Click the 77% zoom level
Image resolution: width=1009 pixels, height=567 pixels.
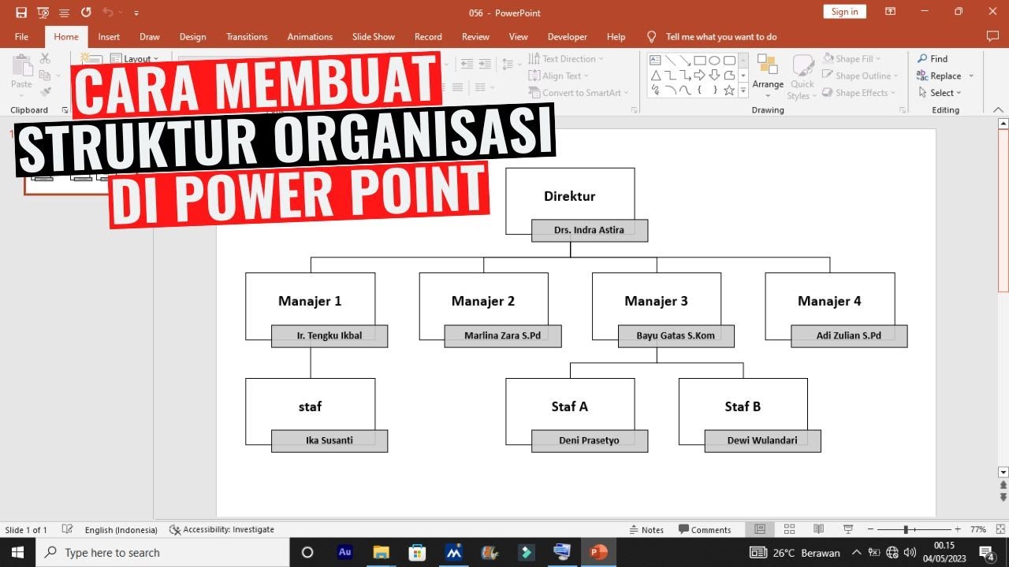click(978, 530)
